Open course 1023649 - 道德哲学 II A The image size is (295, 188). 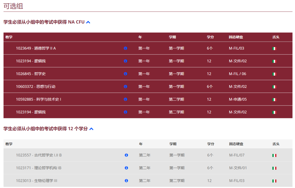pyautogui.click(x=36, y=48)
